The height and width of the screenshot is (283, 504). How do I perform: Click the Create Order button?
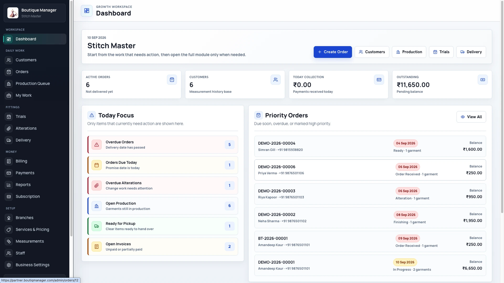[x=333, y=52]
